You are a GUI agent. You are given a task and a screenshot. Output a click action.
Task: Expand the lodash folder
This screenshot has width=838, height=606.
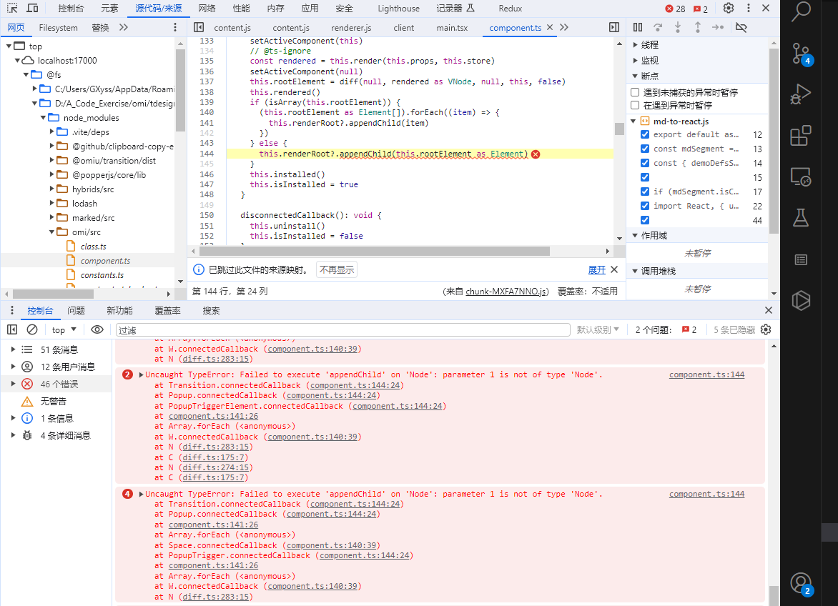(52, 204)
